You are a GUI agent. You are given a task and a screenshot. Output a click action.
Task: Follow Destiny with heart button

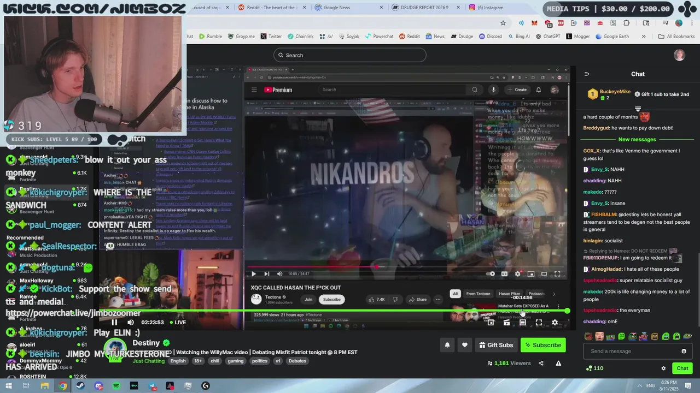click(465, 345)
